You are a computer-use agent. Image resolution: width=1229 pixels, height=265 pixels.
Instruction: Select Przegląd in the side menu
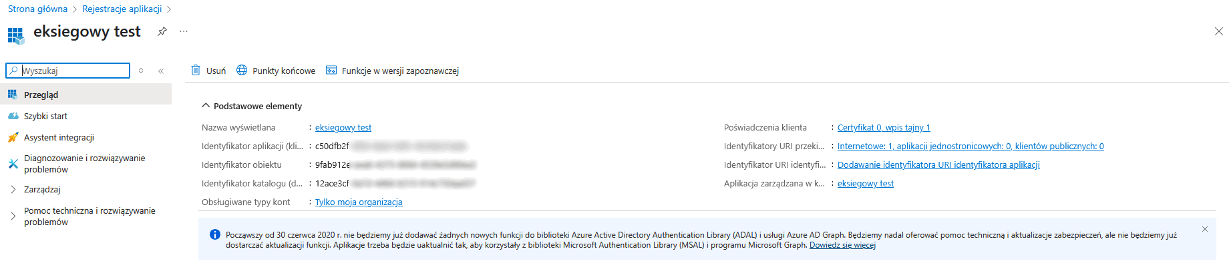tap(85, 95)
